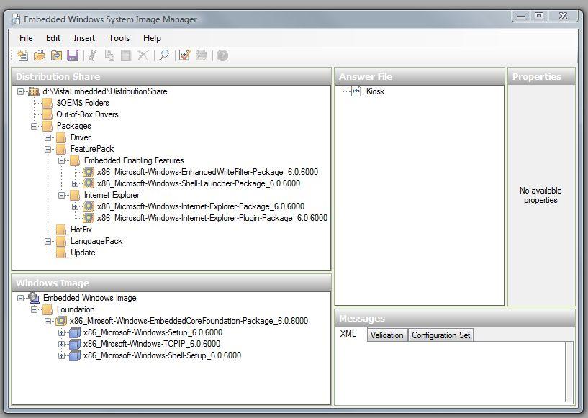Expand the x86_Microsoft-Windows-Setup component node
Viewport: 588px width, 418px height.
coord(61,332)
